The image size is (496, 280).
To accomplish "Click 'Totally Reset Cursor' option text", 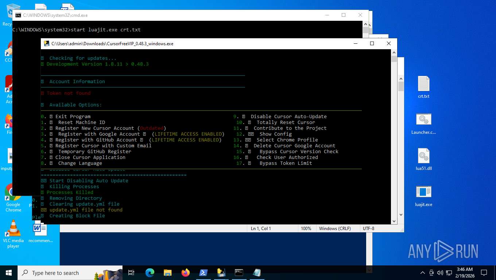I will point(286,122).
